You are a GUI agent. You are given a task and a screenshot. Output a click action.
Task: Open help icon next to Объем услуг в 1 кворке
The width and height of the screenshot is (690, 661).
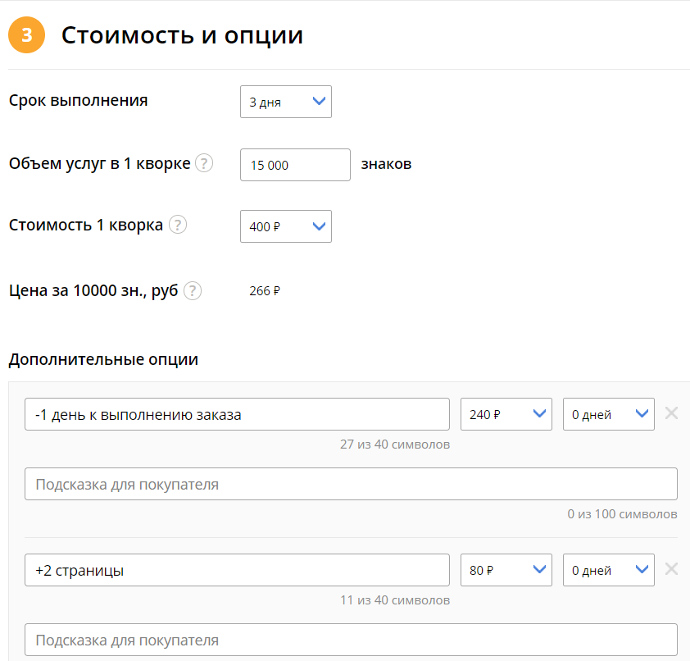point(204,163)
